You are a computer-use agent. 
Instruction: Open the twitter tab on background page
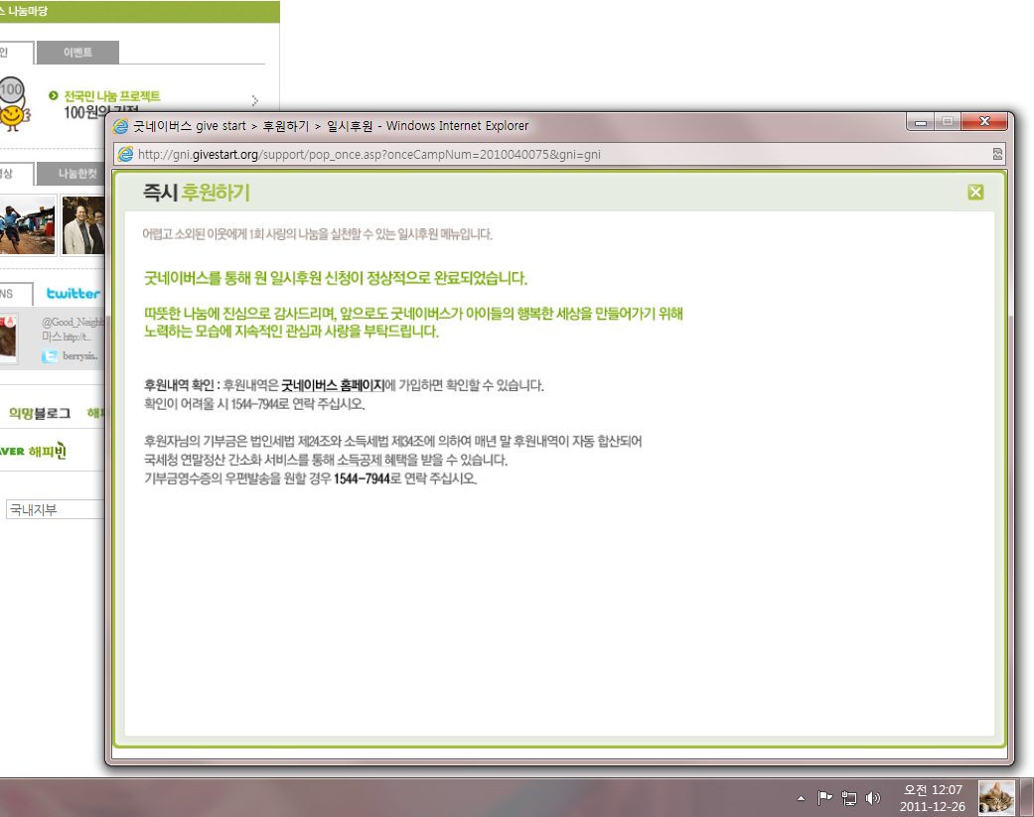(74, 293)
